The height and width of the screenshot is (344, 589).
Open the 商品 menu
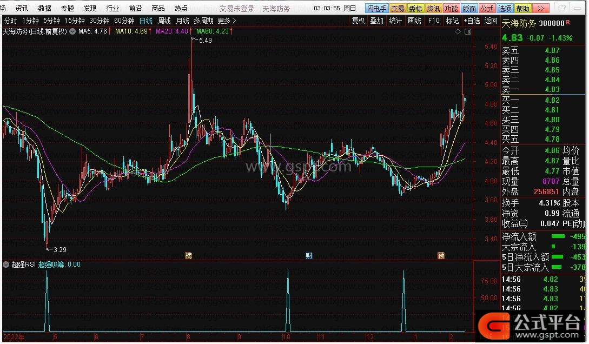pyautogui.click(x=158, y=8)
